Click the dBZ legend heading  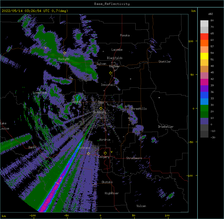(x=210, y=14)
